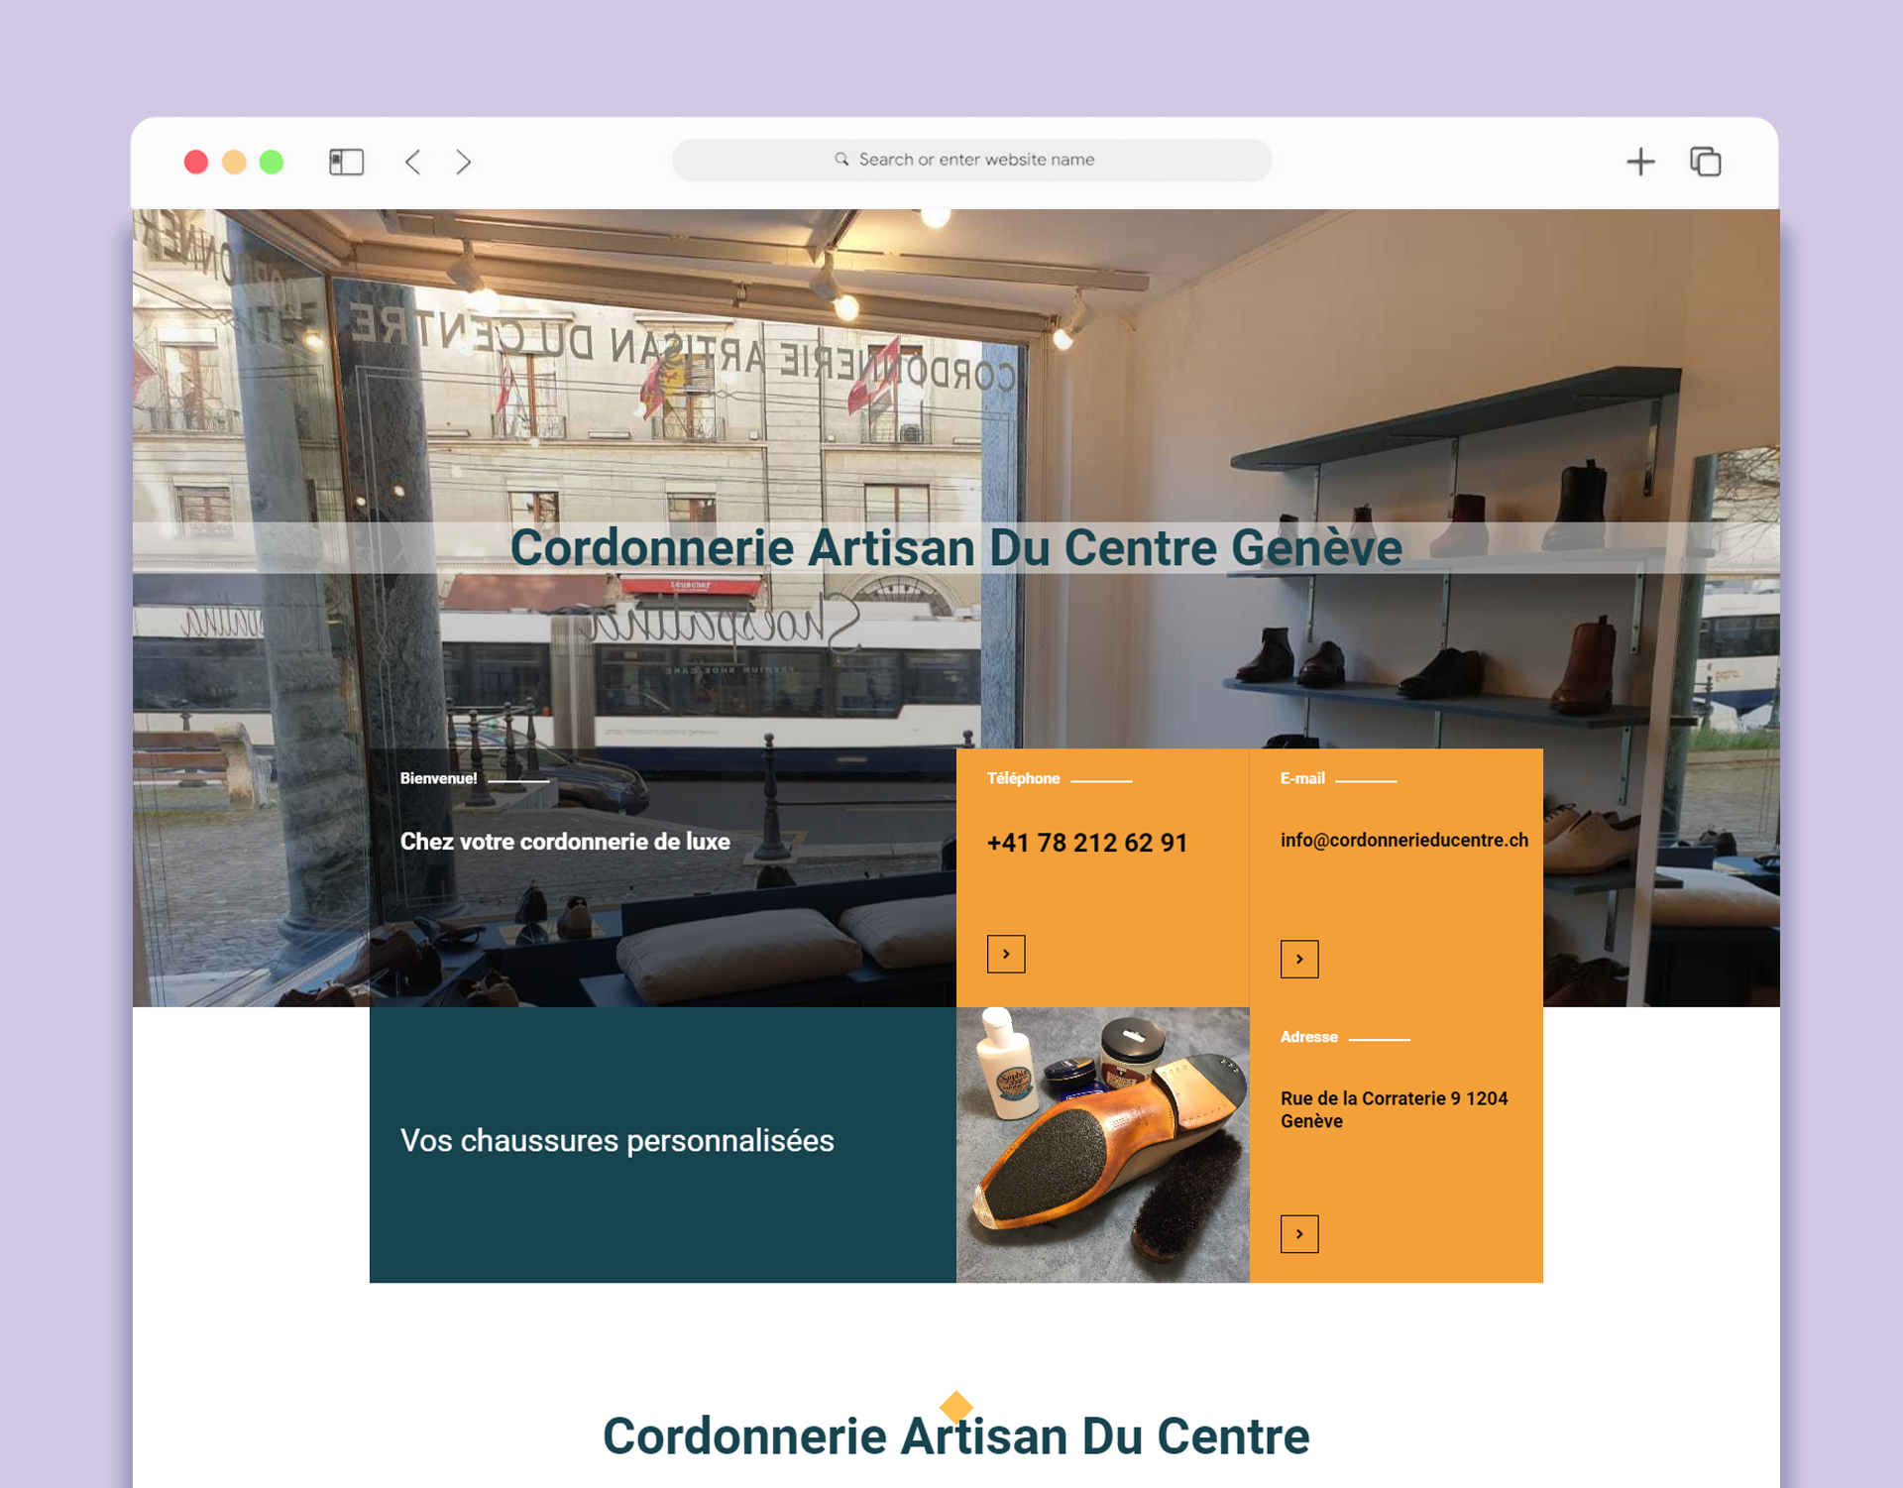Viewport: 1903px width, 1488px height.
Task: Toggle the browser sidebar icon
Action: pyautogui.click(x=346, y=162)
